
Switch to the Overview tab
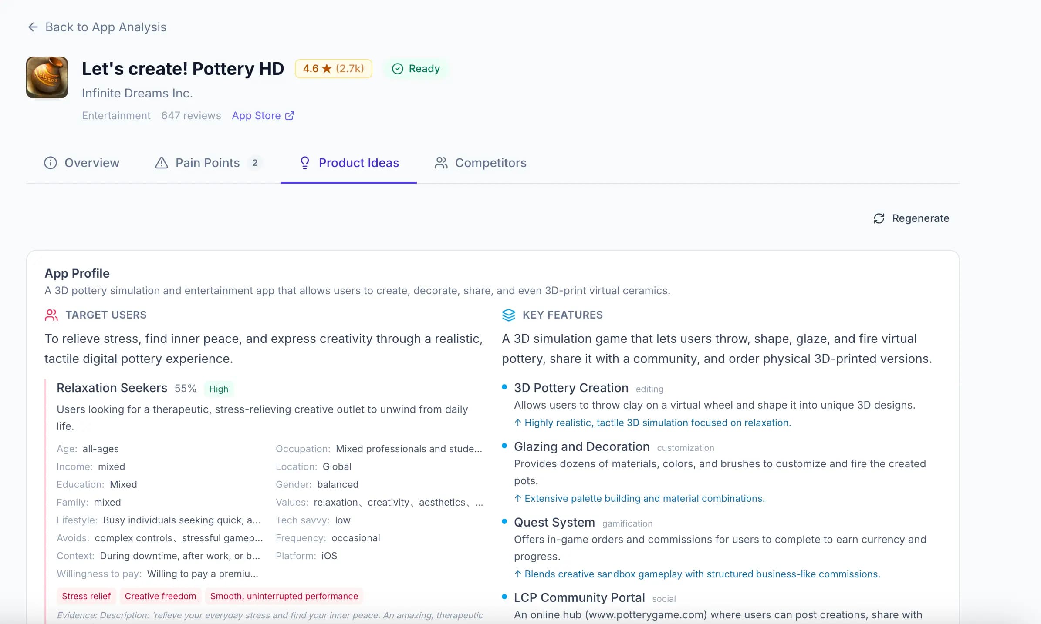point(81,163)
